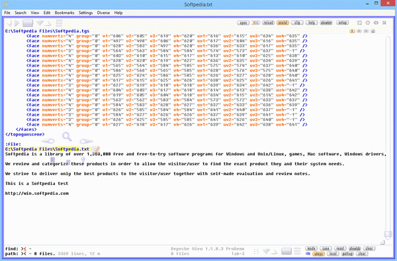This screenshot has height=261, width=397.
Task: Click the </faces> closing tag
Action: tap(26, 130)
